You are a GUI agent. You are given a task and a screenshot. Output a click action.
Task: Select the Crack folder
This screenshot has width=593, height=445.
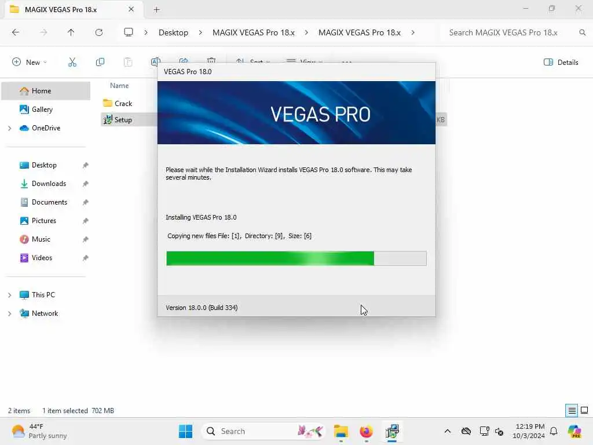pos(123,103)
